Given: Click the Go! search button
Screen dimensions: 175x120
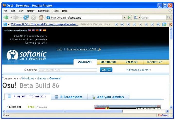Looking at the screenshot, I should [106, 70].
